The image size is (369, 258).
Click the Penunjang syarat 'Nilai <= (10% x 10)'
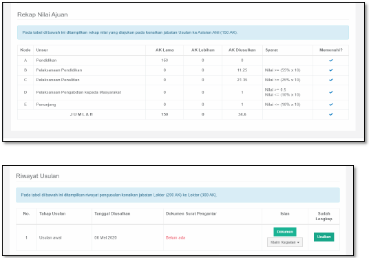pyautogui.click(x=283, y=105)
